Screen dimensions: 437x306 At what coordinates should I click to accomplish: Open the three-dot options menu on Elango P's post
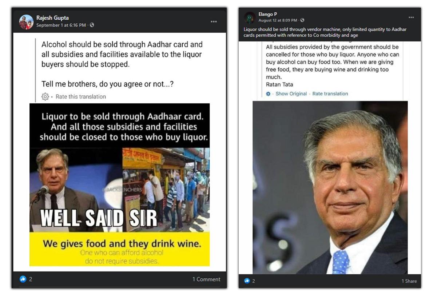411,17
